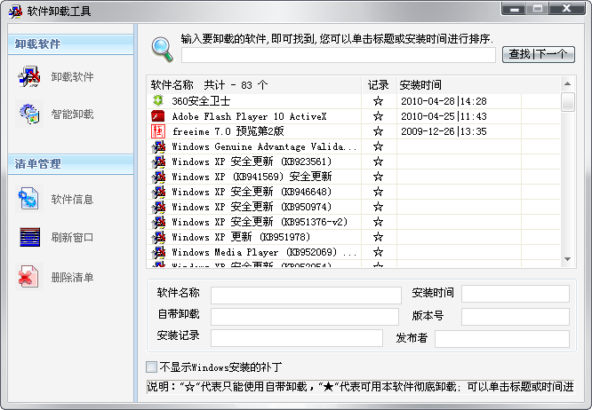Select the Adobe Flash Player red icon
The height and width of the screenshot is (410, 592).
point(158,116)
